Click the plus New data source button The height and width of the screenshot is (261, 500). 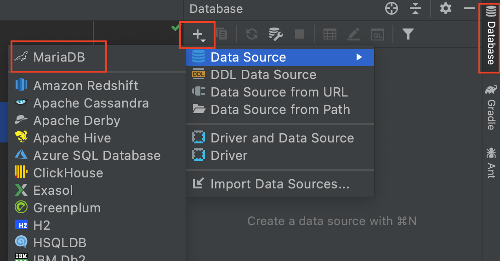(x=199, y=34)
